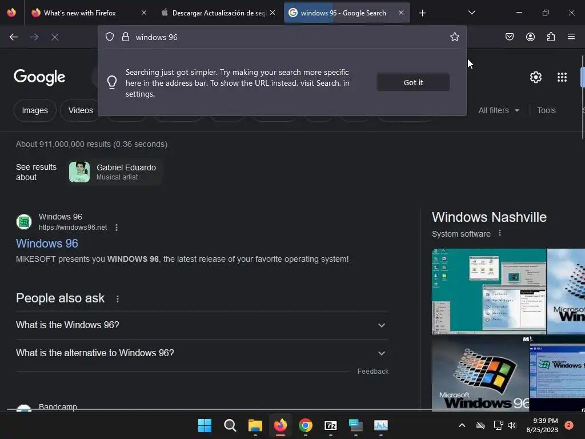
Task: Close the windows 96 Google Search tab
Action: pyautogui.click(x=401, y=13)
